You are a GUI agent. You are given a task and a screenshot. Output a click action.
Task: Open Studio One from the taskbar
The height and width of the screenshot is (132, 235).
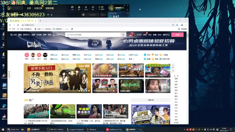tap(16, 129)
